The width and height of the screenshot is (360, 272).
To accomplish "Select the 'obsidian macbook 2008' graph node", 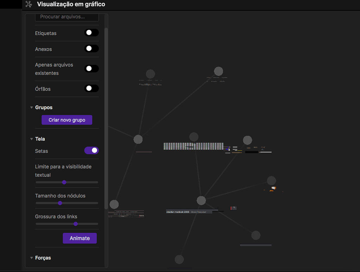I will [178, 211].
